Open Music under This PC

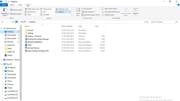coord(10,81)
